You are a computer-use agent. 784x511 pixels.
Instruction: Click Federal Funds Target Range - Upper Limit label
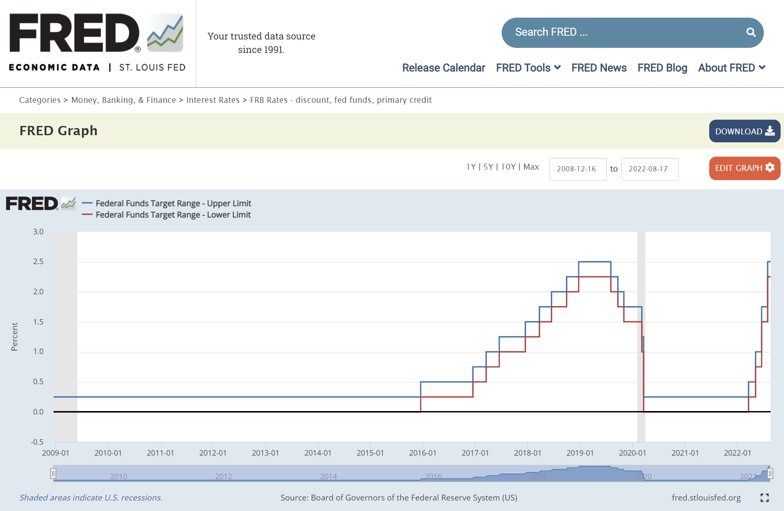coord(174,203)
